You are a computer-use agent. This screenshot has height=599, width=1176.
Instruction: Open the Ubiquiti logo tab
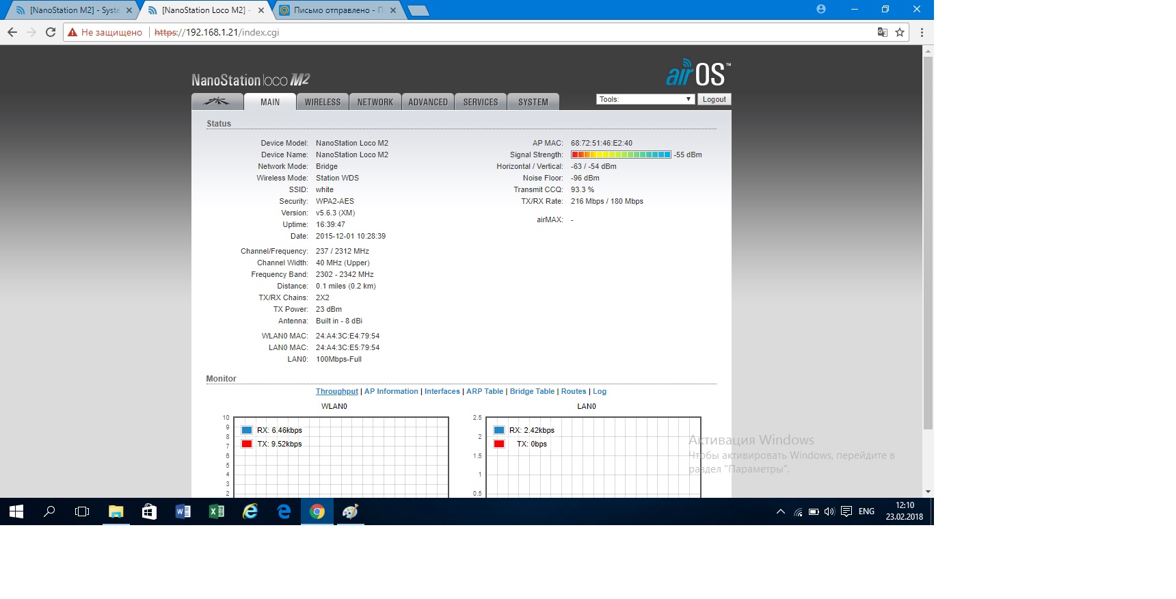tap(217, 102)
